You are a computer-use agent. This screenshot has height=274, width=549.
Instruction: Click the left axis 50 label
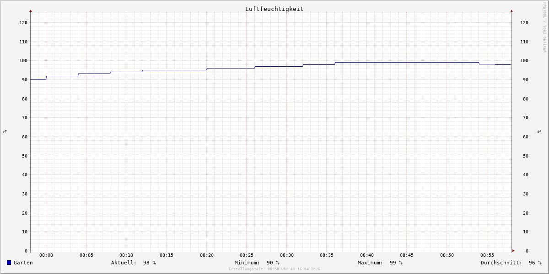point(25,156)
